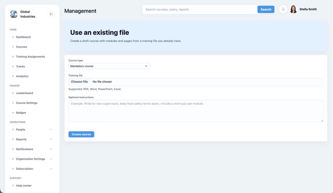Collapse the sidebar with the panel icon
Screen dimensions: 333x193
tap(51, 14)
